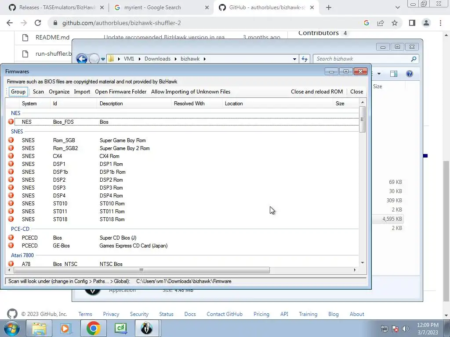Expand the arrow after bizhawk in the breadcrumb
Image resolution: width=450 pixels, height=337 pixels.
pyautogui.click(x=205, y=59)
